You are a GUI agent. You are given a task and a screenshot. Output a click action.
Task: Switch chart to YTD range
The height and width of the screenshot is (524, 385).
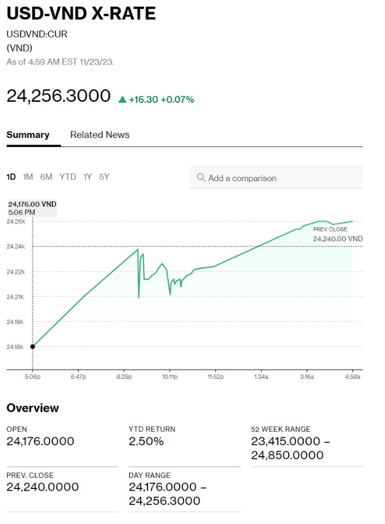pyautogui.click(x=67, y=177)
